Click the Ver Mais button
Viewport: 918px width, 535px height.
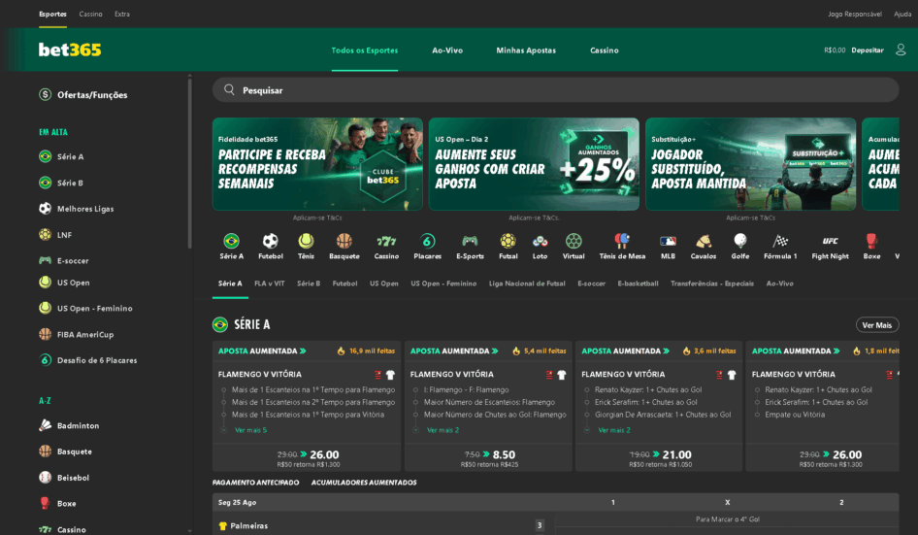[x=876, y=325]
